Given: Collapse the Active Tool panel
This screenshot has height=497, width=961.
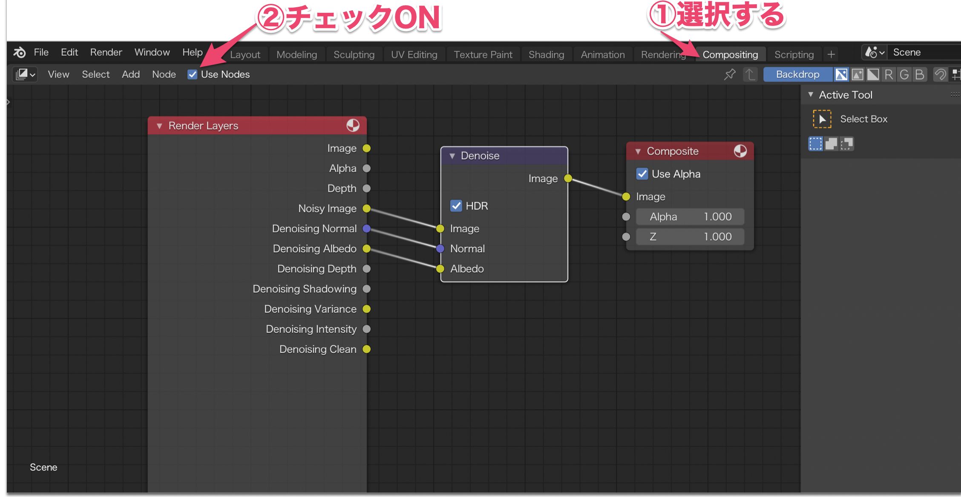Looking at the screenshot, I should [811, 94].
